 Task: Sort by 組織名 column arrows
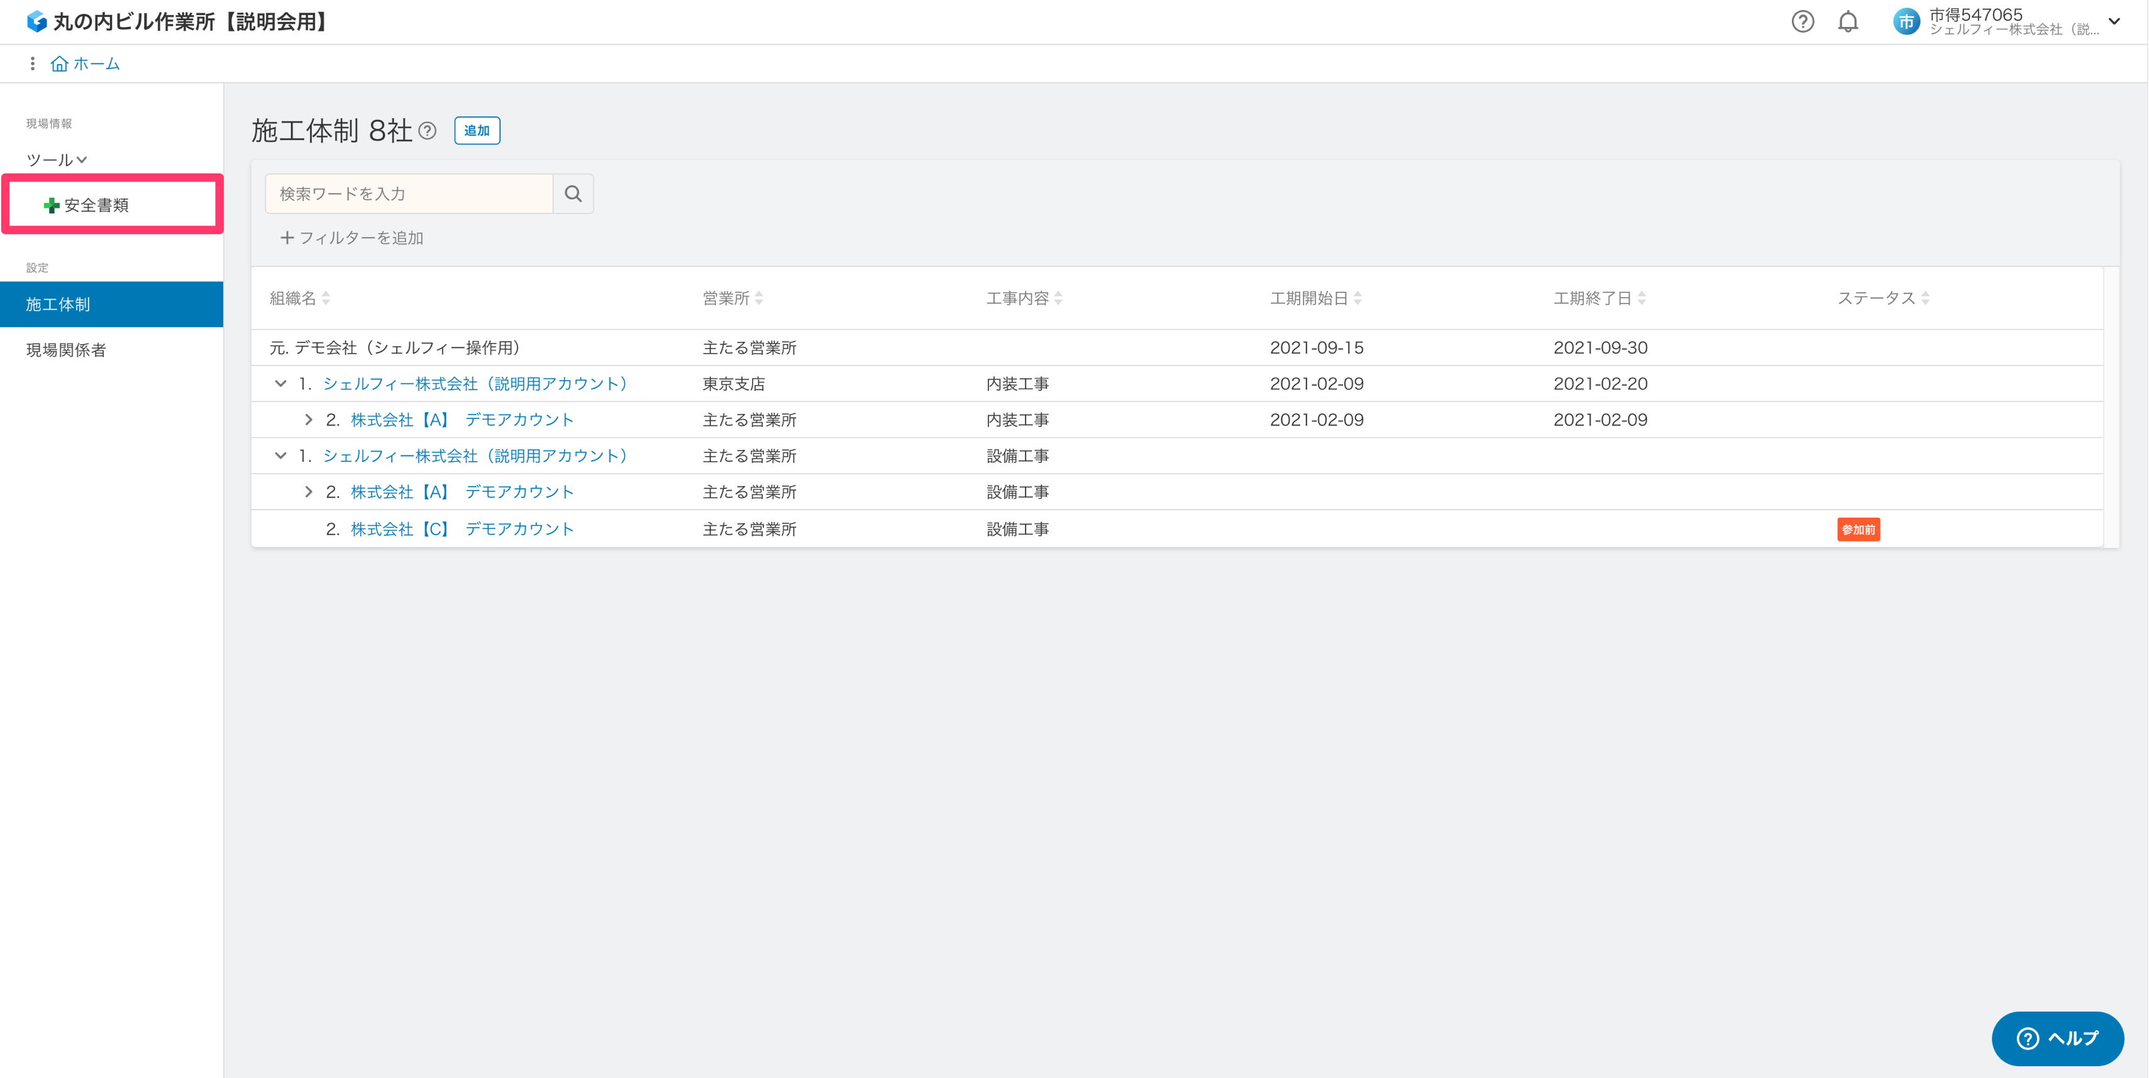pos(325,298)
